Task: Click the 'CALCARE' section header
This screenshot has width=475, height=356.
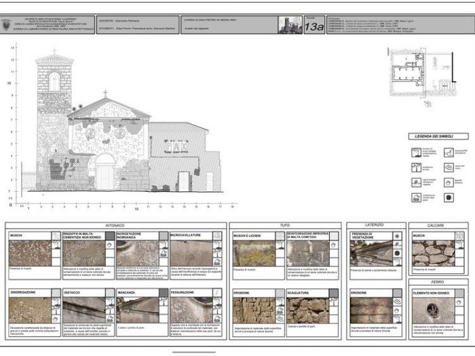Action: point(438,226)
